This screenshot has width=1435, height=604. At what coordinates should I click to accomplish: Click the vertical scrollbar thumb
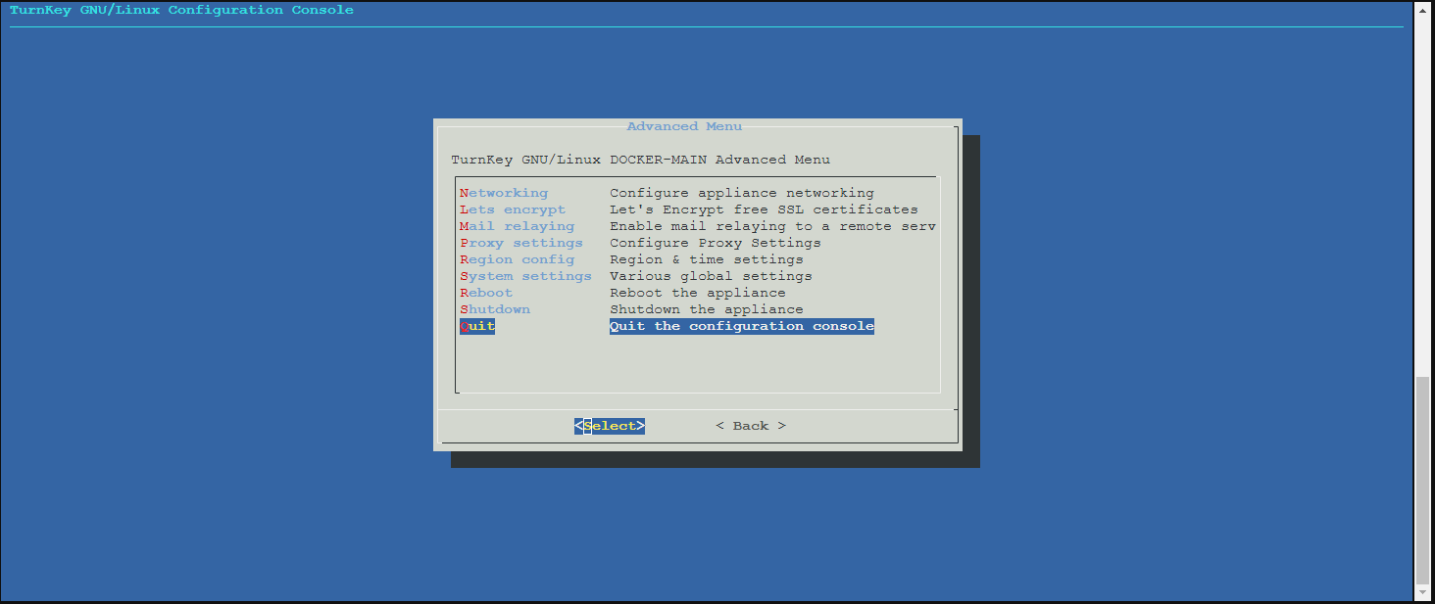pos(1423,480)
